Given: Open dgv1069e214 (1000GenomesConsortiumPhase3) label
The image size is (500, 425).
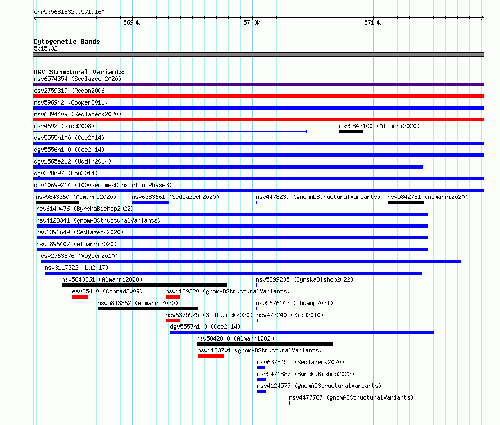Looking at the screenshot, I should click(103, 185).
